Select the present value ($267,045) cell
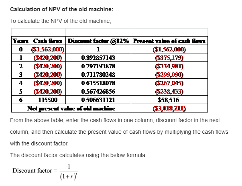The width and height of the screenshot is (242, 186). click(169, 83)
